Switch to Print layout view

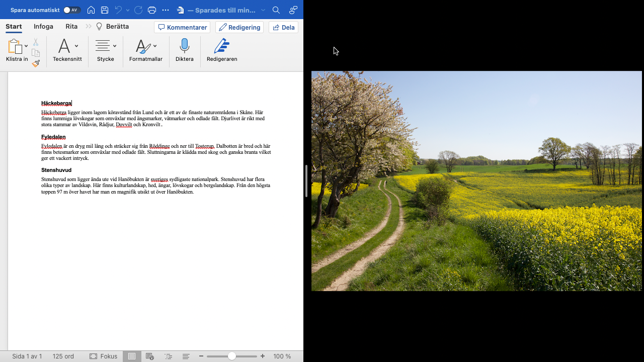(132, 356)
